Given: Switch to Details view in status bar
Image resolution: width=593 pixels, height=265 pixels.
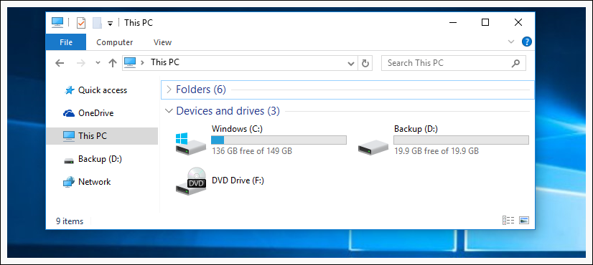Looking at the screenshot, I should pyautogui.click(x=508, y=221).
